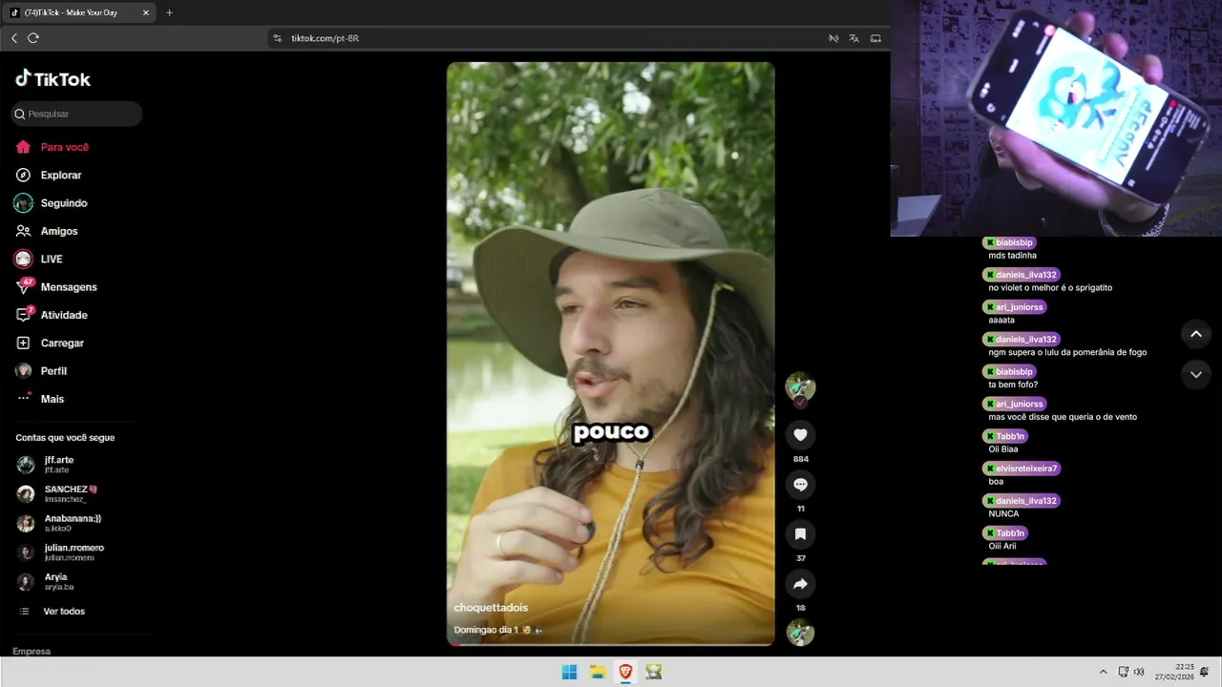Open the choquettadois username on the video
This screenshot has width=1222, height=687.
[491, 608]
